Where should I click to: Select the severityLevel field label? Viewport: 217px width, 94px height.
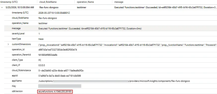click(18, 34)
